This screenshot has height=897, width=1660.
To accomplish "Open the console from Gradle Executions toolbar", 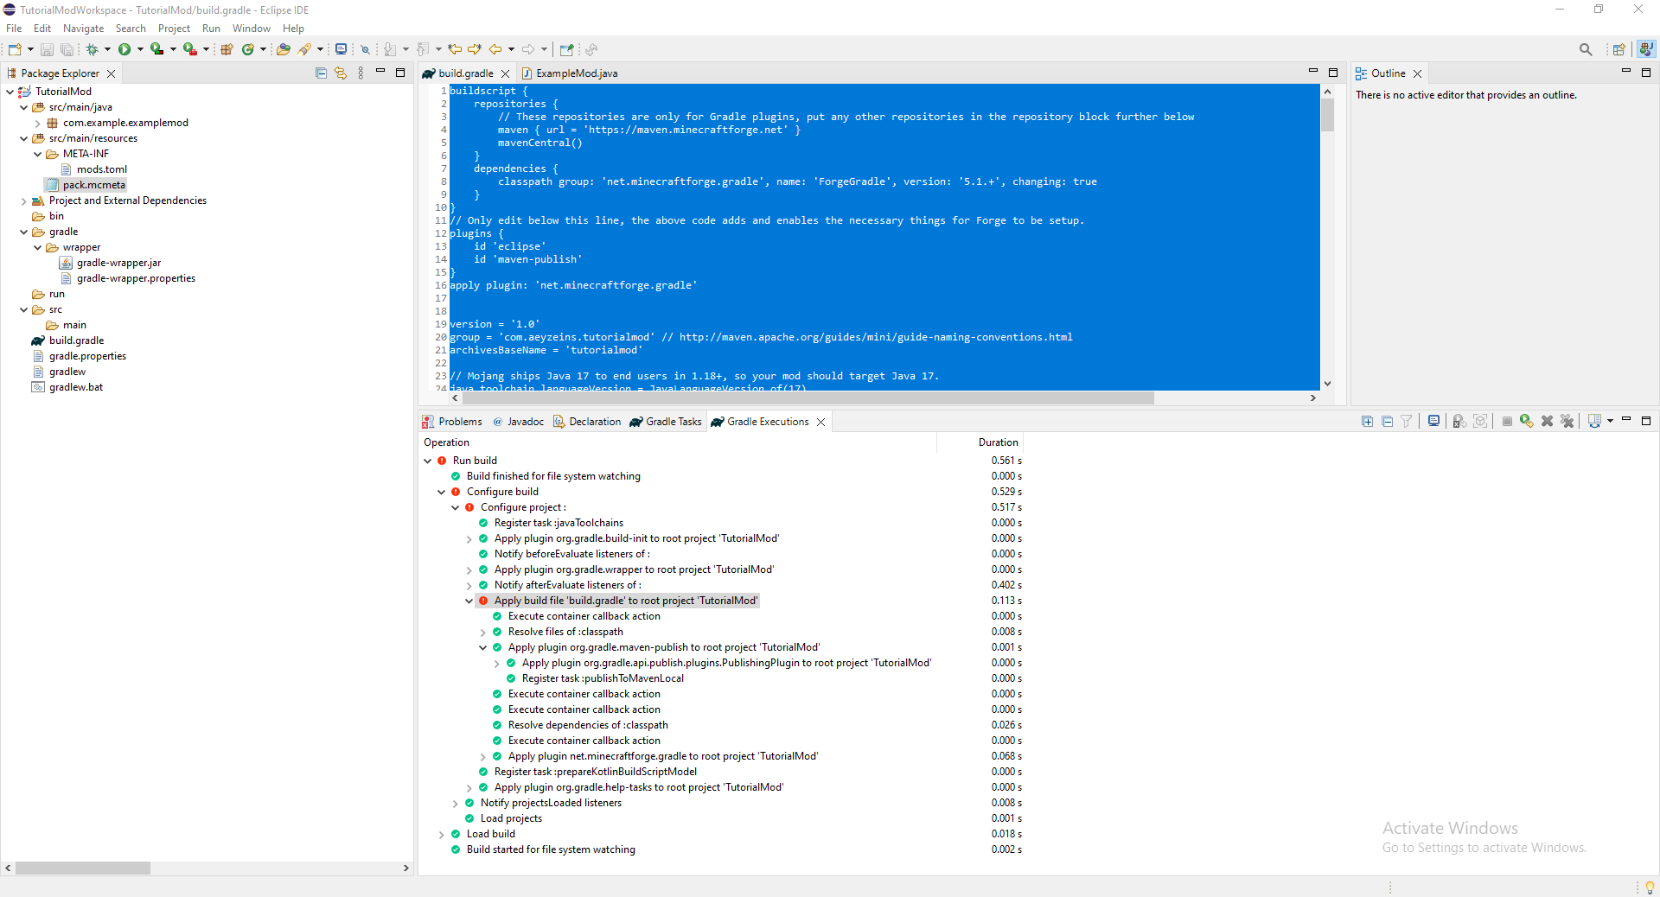I will (x=1433, y=422).
